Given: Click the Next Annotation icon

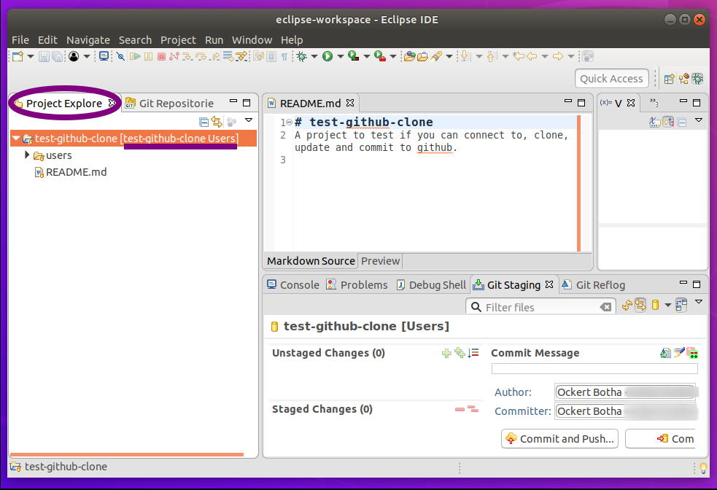Looking at the screenshot, I should coord(465,56).
